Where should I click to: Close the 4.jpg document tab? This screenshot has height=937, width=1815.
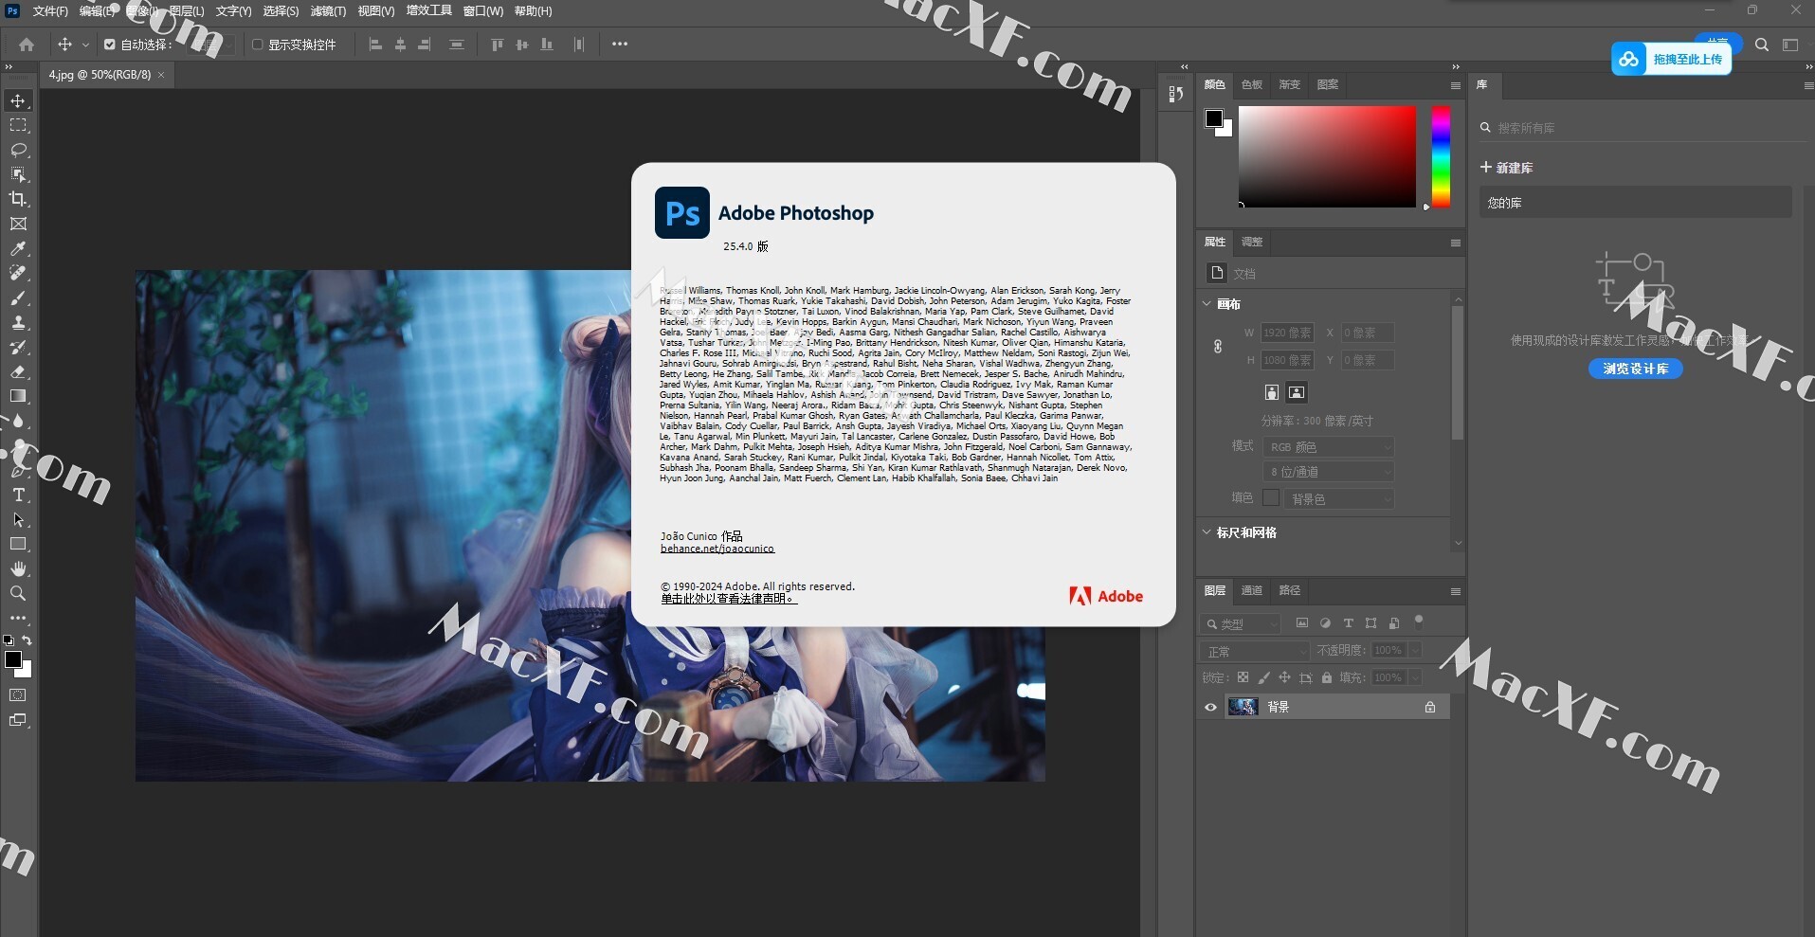coord(161,75)
